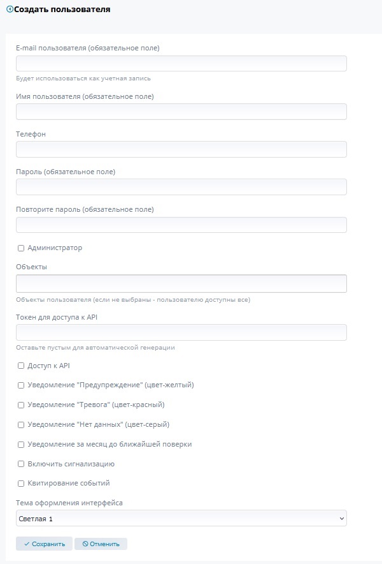Toggle Уведомление "Предупреждение" checkbox
The image size is (382, 564).
[x=21, y=385]
